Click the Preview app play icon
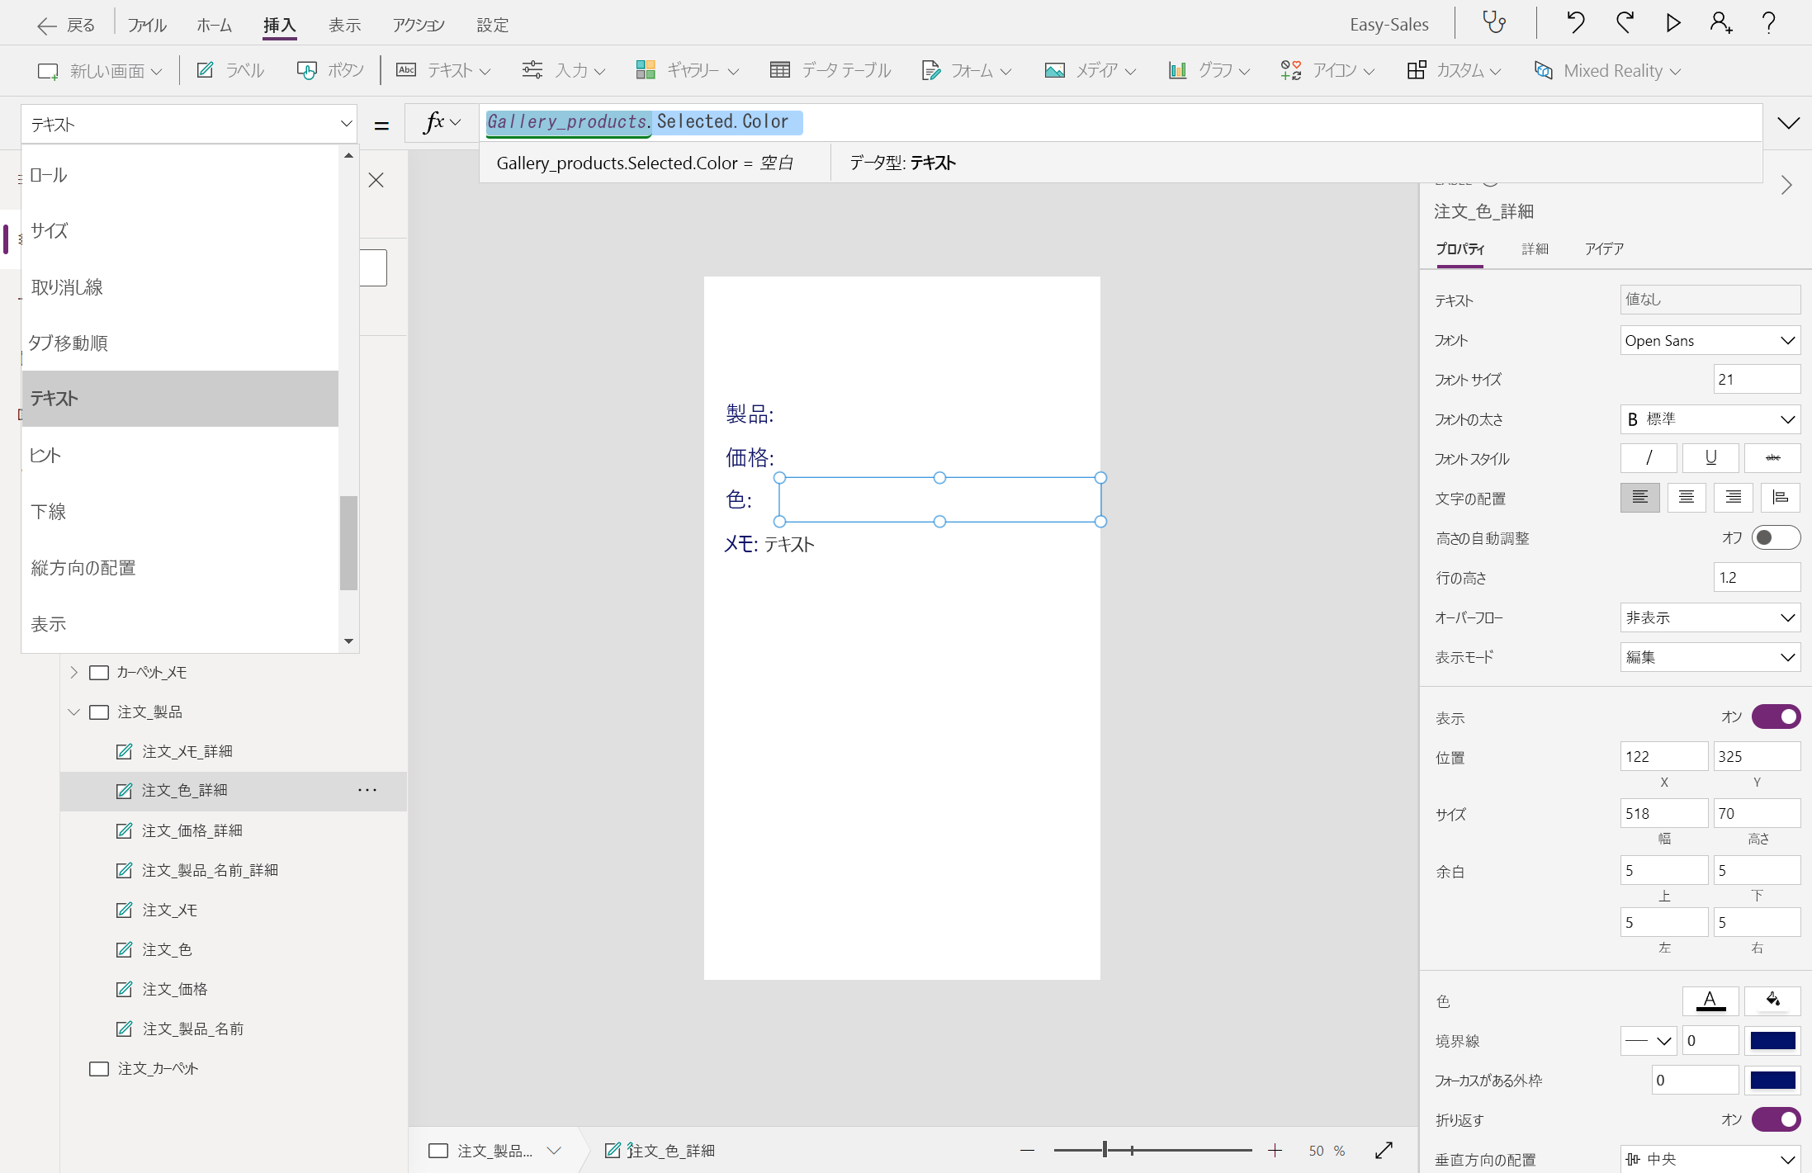The width and height of the screenshot is (1812, 1173). (x=1672, y=22)
